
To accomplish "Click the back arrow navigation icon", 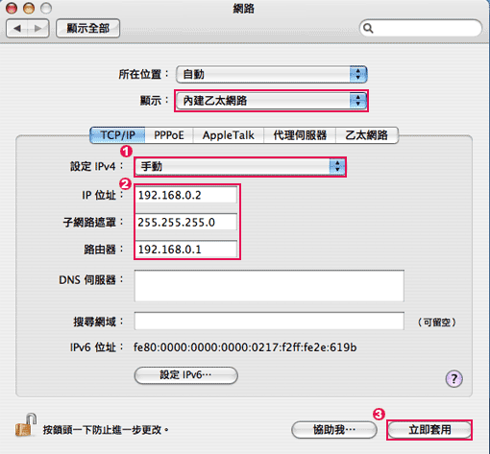I will (17, 29).
